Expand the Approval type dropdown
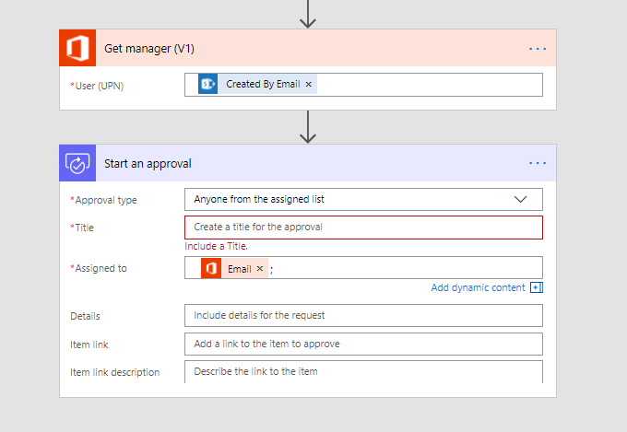Viewport: 627px width, 432px height. coord(363,199)
